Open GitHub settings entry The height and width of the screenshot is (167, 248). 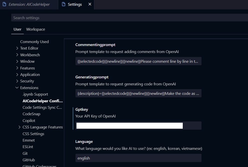coord(29,160)
